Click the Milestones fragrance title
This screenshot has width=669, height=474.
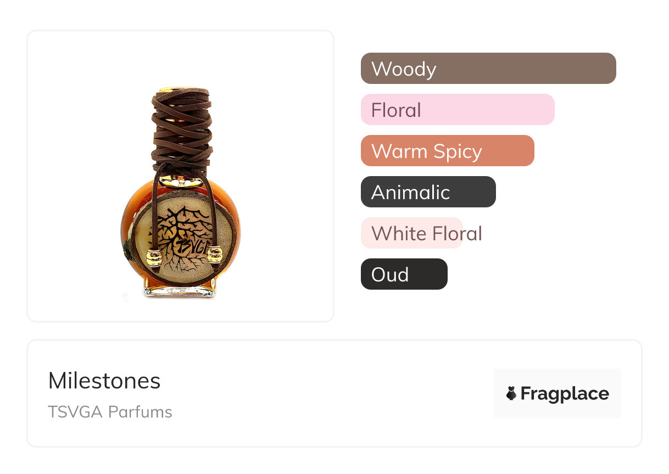point(104,381)
